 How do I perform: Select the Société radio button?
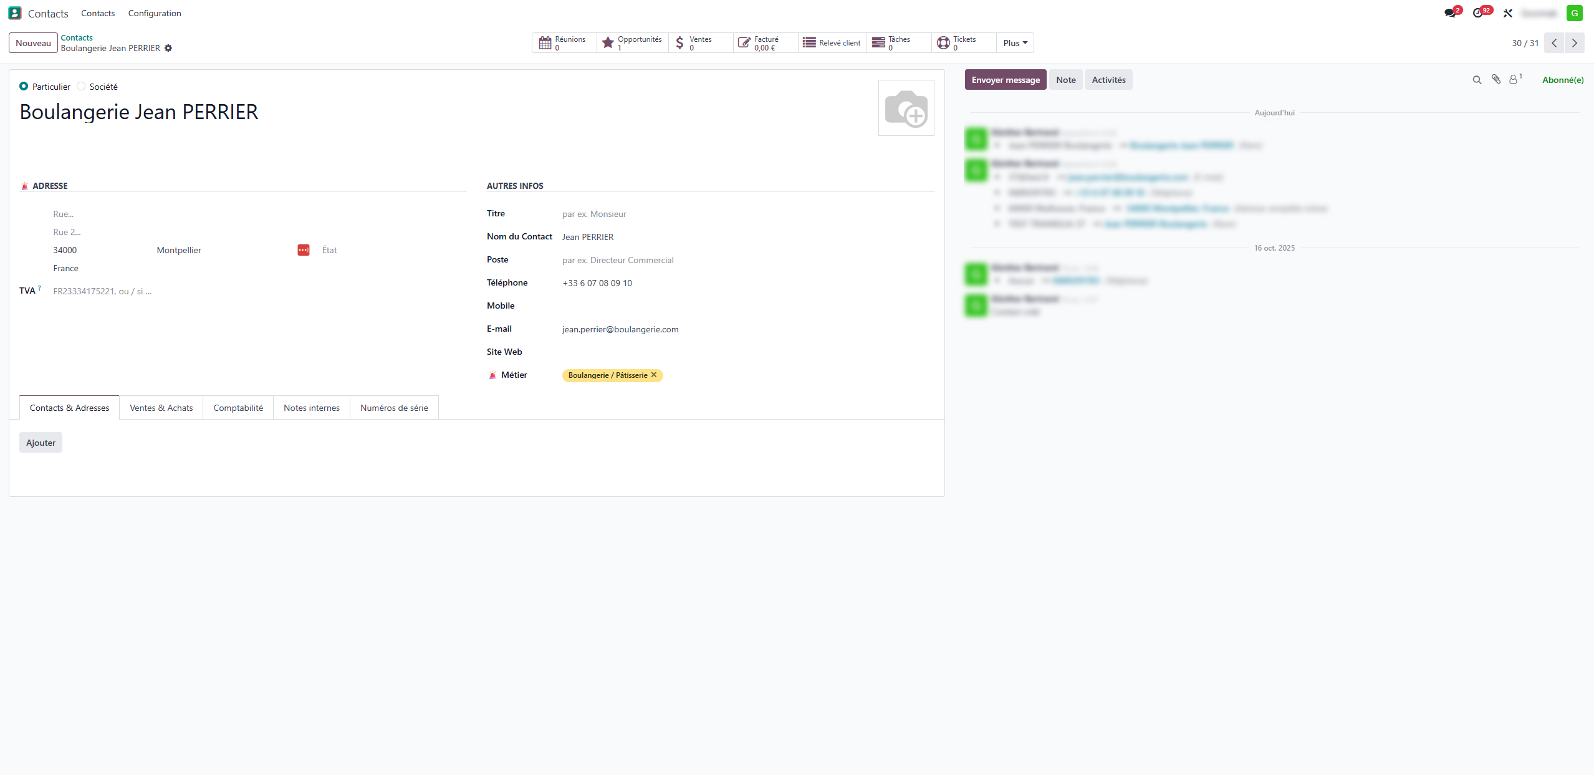[x=81, y=87]
